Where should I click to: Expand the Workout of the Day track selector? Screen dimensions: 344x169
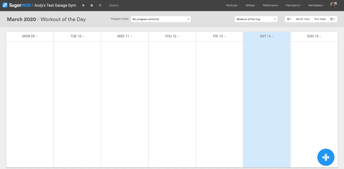pos(256,19)
